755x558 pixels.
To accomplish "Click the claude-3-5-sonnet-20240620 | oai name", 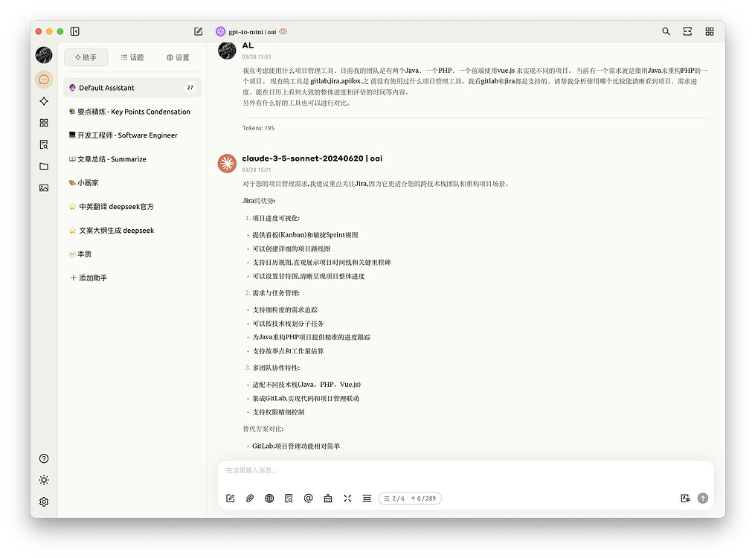I will (312, 158).
